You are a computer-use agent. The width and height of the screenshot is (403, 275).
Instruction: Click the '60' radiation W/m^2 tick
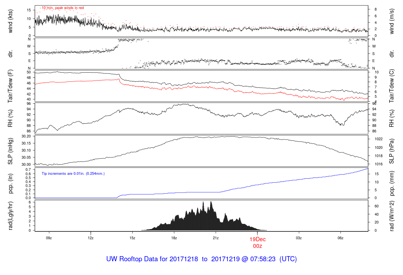click(x=376, y=206)
